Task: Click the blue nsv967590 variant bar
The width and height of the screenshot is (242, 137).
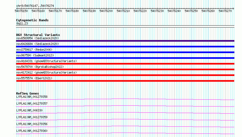Action: point(125,58)
